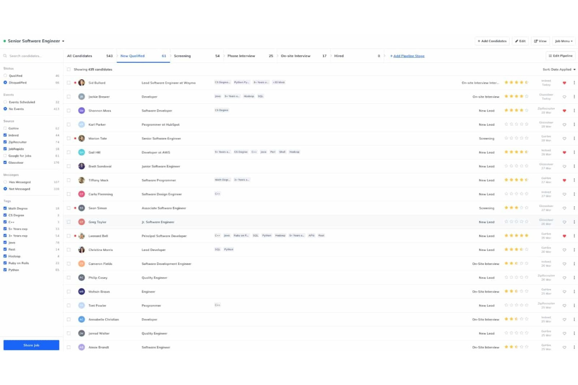Viewport: 578px width, 385px height.
Task: Select the Events Scheduled radio option
Action: 5,102
